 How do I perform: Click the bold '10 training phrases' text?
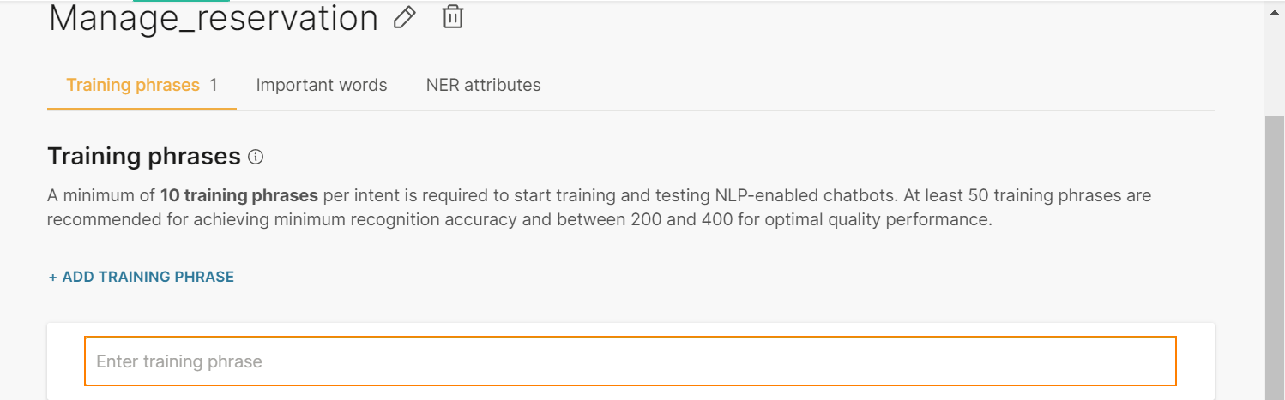[x=239, y=195]
